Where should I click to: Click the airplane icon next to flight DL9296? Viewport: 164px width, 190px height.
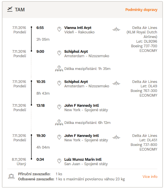click(116, 29)
